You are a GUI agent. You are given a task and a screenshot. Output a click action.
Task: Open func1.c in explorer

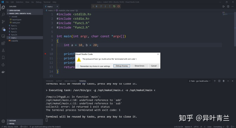25,25
